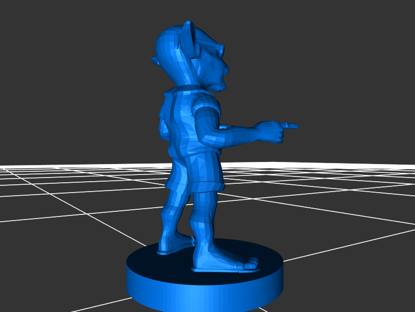Image resolution: width=415 pixels, height=312 pixels.
Task: Click the round pedestal base under the figure
Action: click(204, 276)
